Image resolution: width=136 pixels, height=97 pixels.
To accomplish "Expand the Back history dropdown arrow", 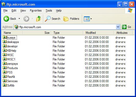I will coord(19,18).
